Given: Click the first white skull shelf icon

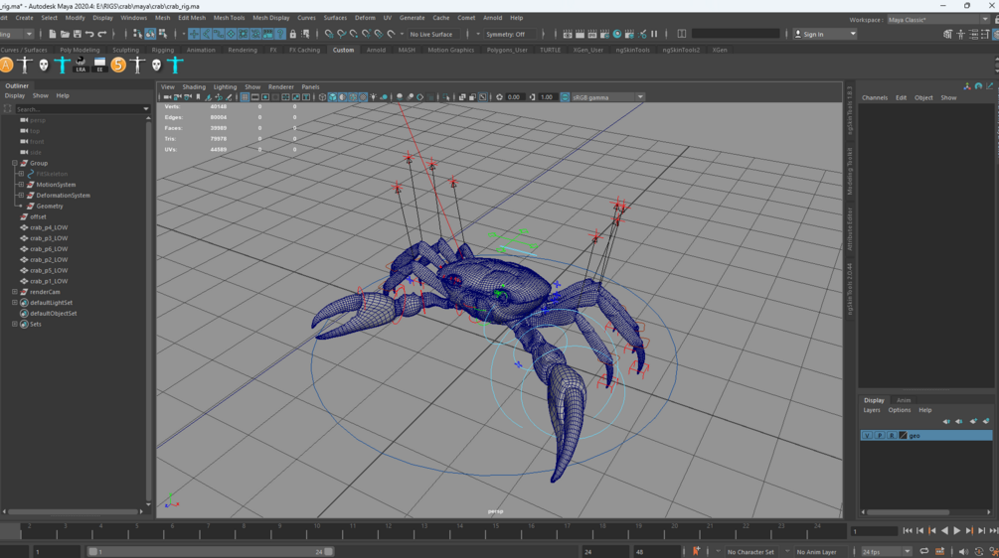Looking at the screenshot, I should (x=44, y=65).
